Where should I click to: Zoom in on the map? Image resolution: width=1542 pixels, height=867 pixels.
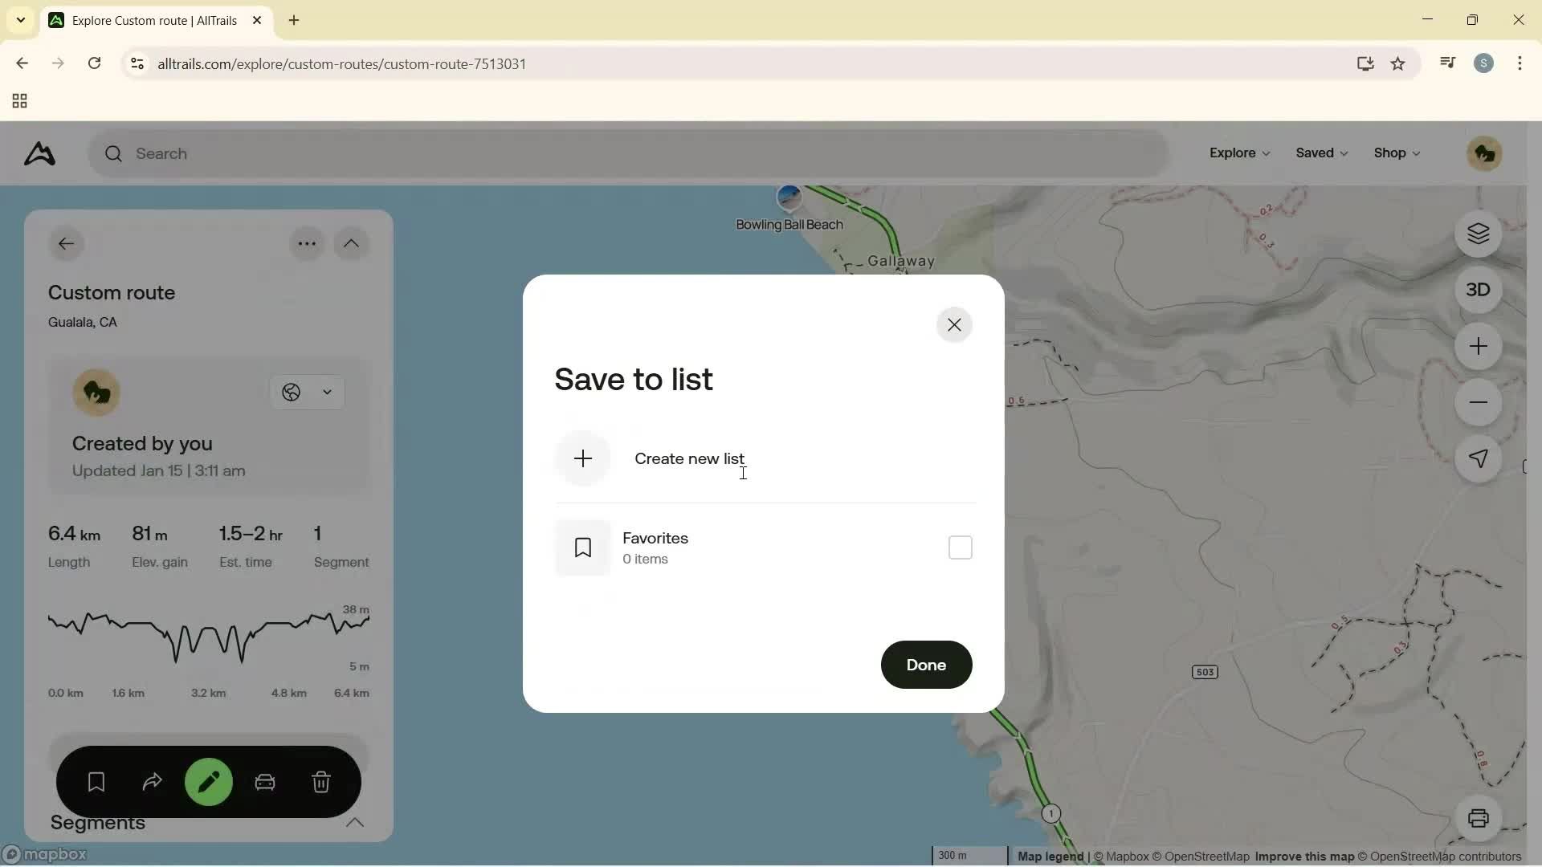click(1479, 346)
